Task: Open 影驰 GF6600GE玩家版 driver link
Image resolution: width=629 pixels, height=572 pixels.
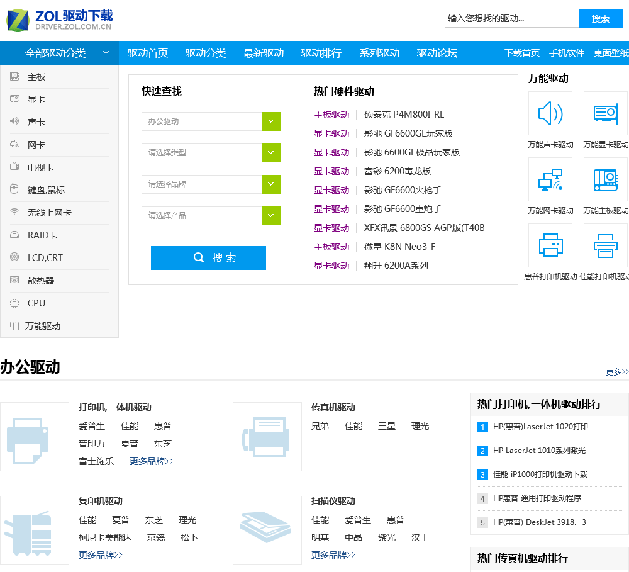Action: point(408,133)
